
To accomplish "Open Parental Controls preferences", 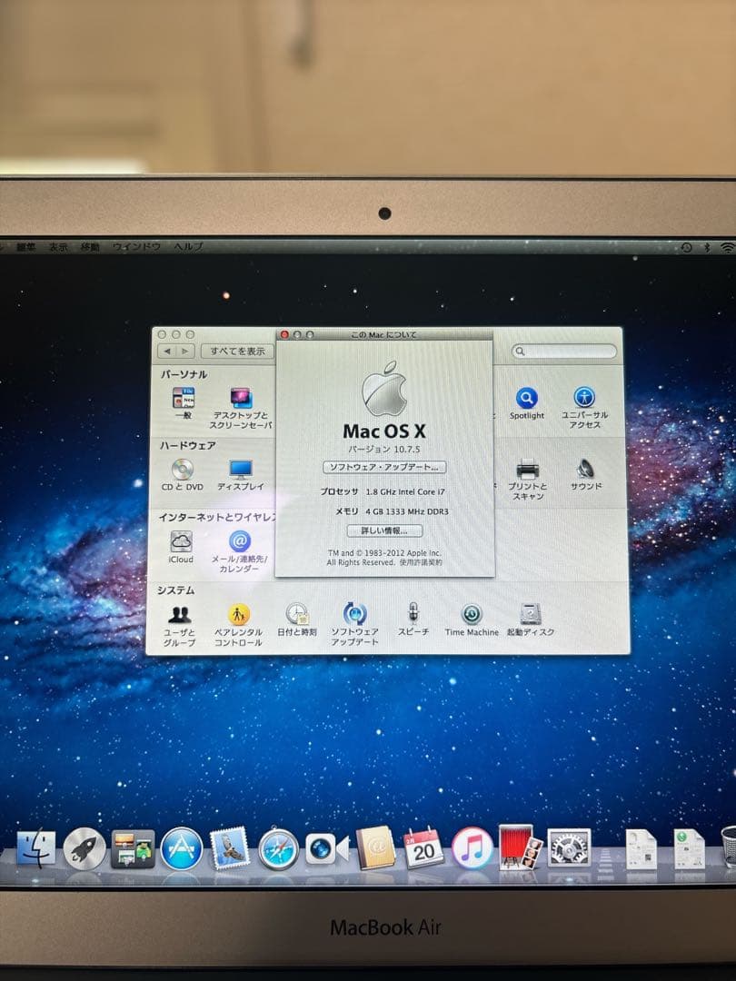I will tap(238, 624).
